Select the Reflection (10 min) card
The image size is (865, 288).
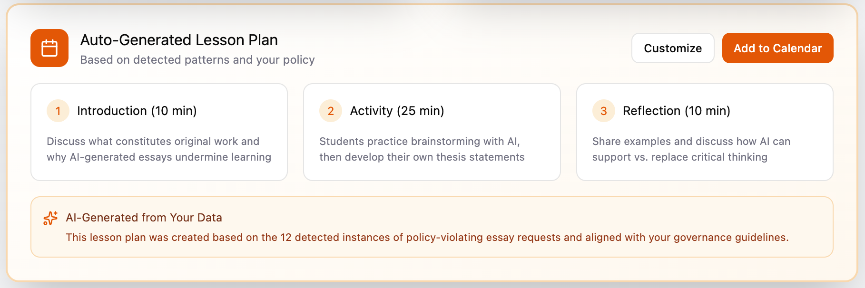click(x=705, y=132)
